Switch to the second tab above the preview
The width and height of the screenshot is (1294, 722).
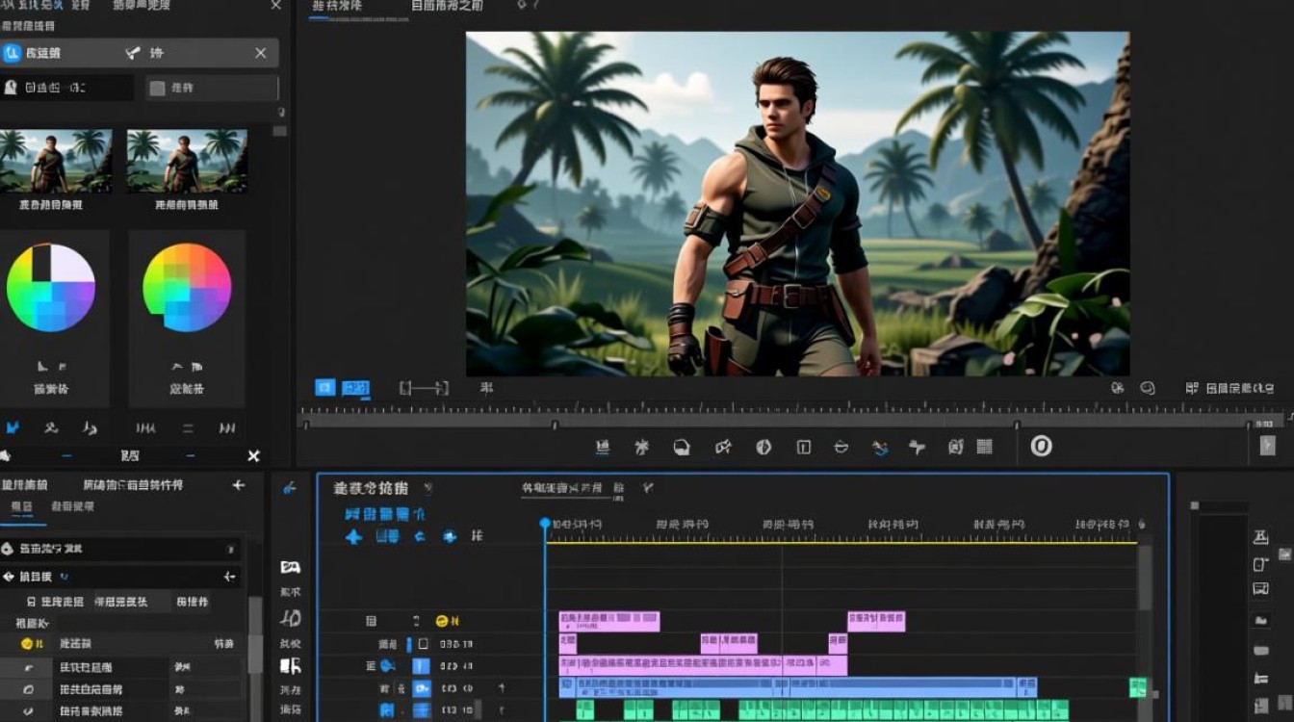click(447, 7)
